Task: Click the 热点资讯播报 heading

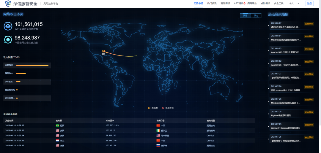Action: 278,14
